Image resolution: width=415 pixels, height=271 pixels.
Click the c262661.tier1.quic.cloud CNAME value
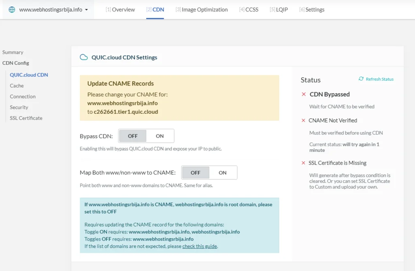point(126,112)
